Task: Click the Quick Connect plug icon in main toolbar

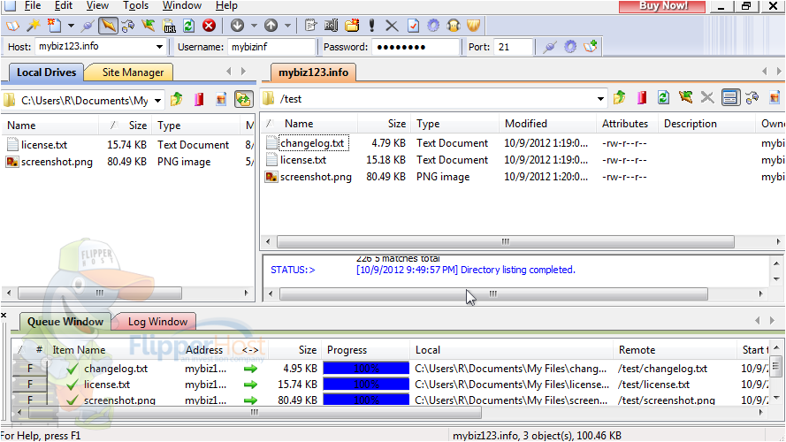Action: tap(88, 25)
